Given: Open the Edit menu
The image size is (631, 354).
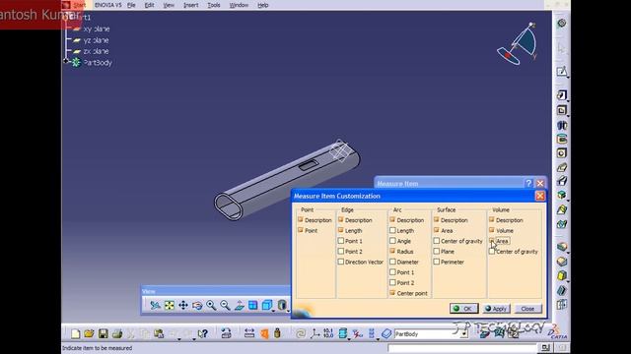Looking at the screenshot, I should [149, 5].
